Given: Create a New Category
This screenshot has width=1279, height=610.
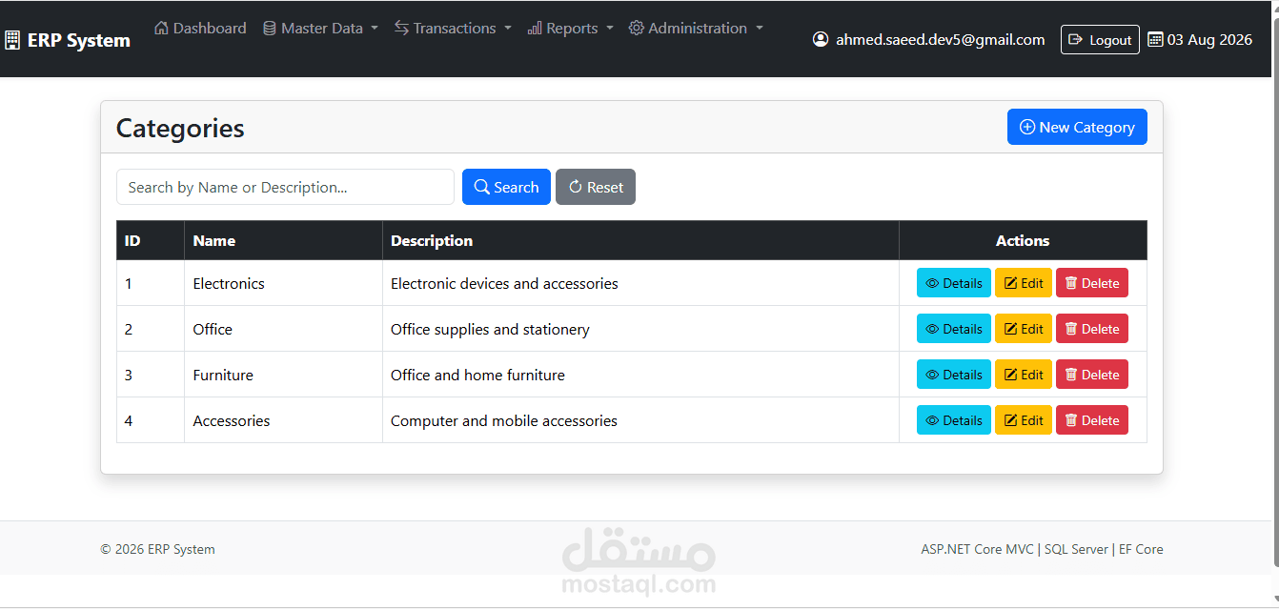Looking at the screenshot, I should pos(1077,127).
